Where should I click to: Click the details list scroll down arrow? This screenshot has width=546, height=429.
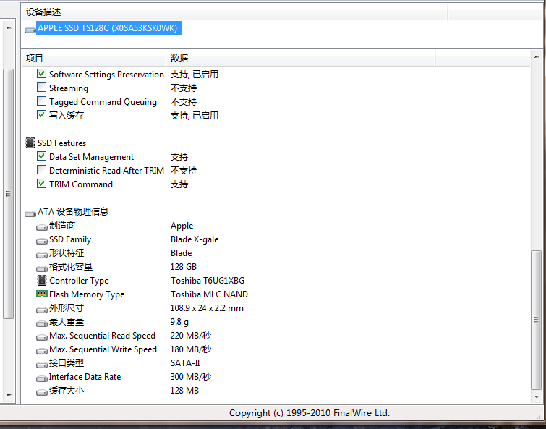(537, 396)
